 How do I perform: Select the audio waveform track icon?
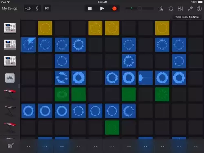pyautogui.click(x=10, y=78)
